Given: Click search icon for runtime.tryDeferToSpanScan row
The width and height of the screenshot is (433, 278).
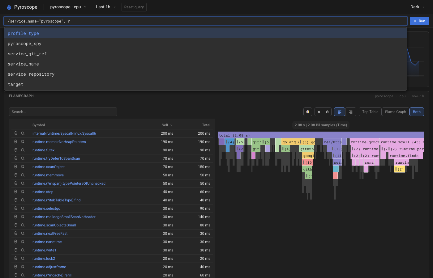Looking at the screenshot, I should pos(23,158).
